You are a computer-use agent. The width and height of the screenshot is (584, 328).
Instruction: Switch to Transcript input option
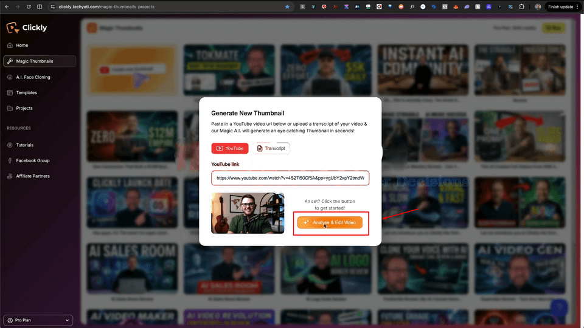pos(271,148)
